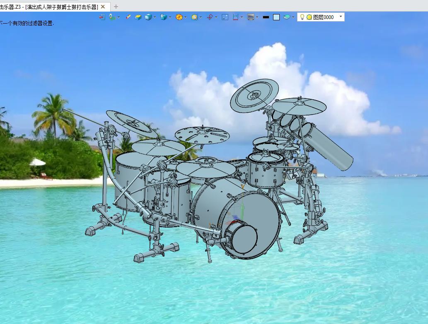Click the gray monitor display icon
This screenshot has width=428, height=324.
251,17
